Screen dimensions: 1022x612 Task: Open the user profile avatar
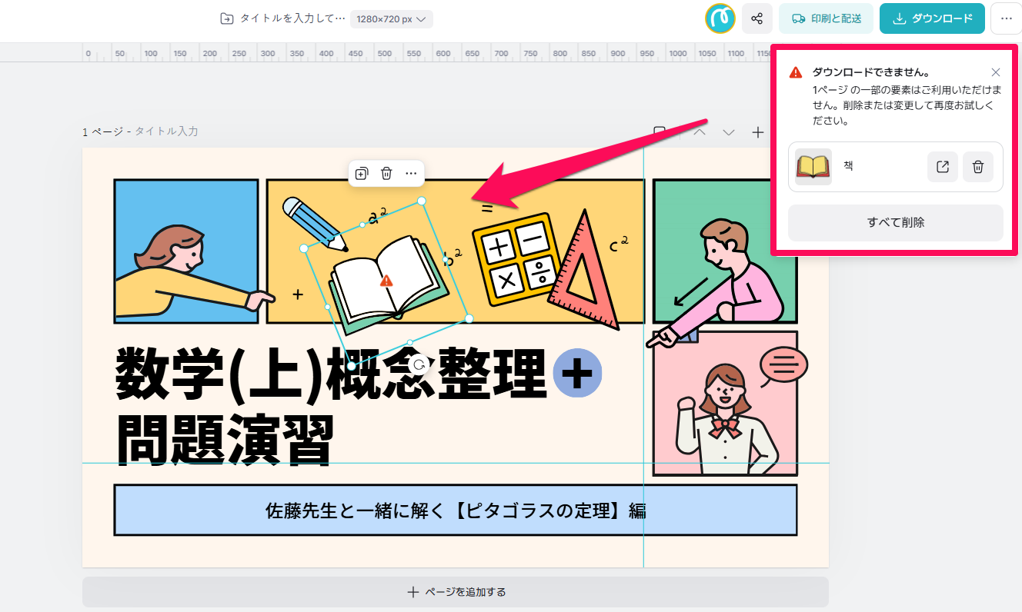pos(720,18)
